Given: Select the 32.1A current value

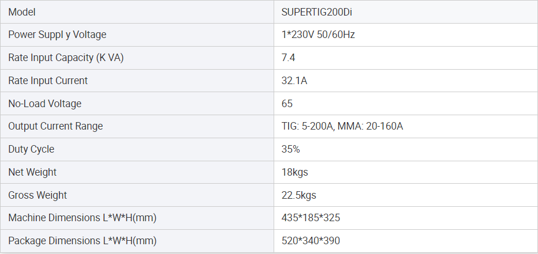Looking at the screenshot, I should click(x=294, y=81).
